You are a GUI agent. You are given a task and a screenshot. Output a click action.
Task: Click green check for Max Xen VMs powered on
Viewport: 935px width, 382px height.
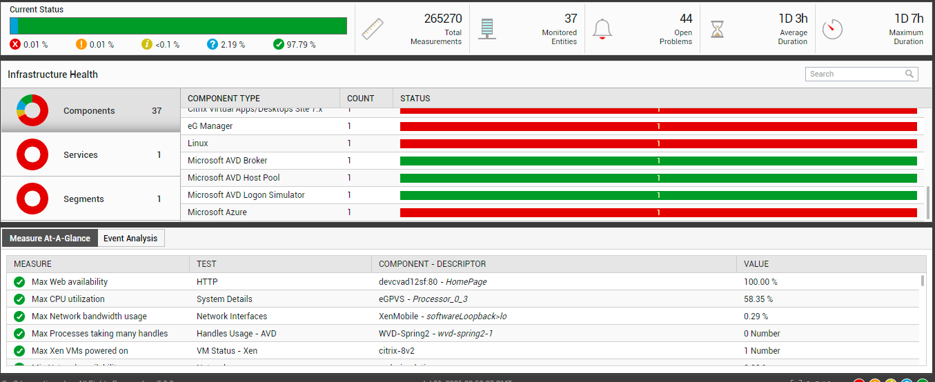[19, 351]
